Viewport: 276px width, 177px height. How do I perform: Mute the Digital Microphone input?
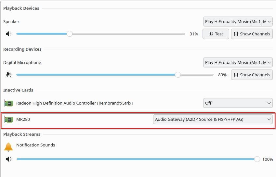pyautogui.click(x=9, y=75)
